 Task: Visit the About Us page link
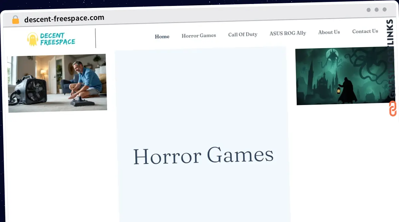pos(329,32)
